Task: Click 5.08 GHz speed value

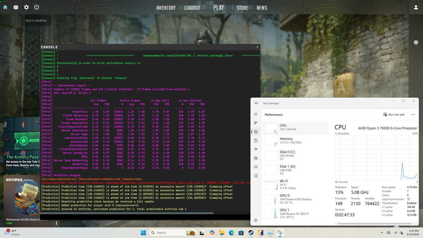Action: pos(360,192)
